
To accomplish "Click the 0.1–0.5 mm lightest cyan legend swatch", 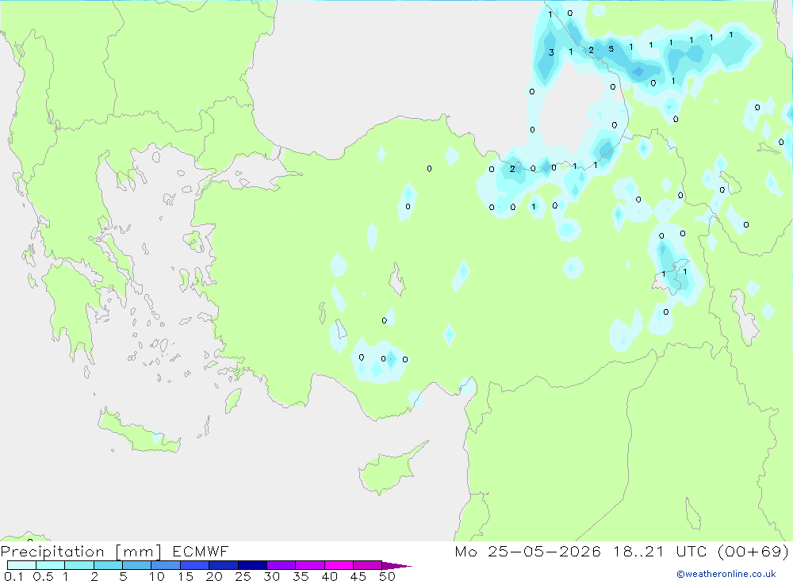I will (21, 565).
